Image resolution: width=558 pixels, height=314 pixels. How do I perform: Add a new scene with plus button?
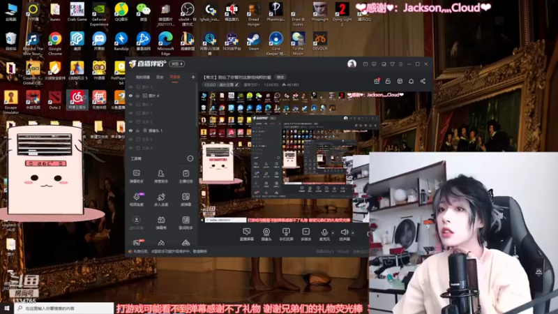point(193,77)
